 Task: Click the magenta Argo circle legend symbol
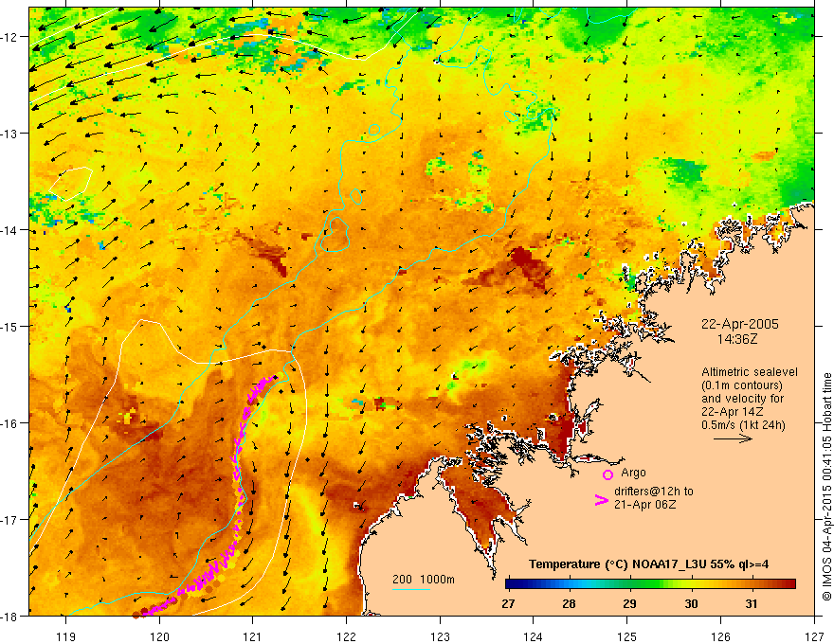tap(607, 474)
